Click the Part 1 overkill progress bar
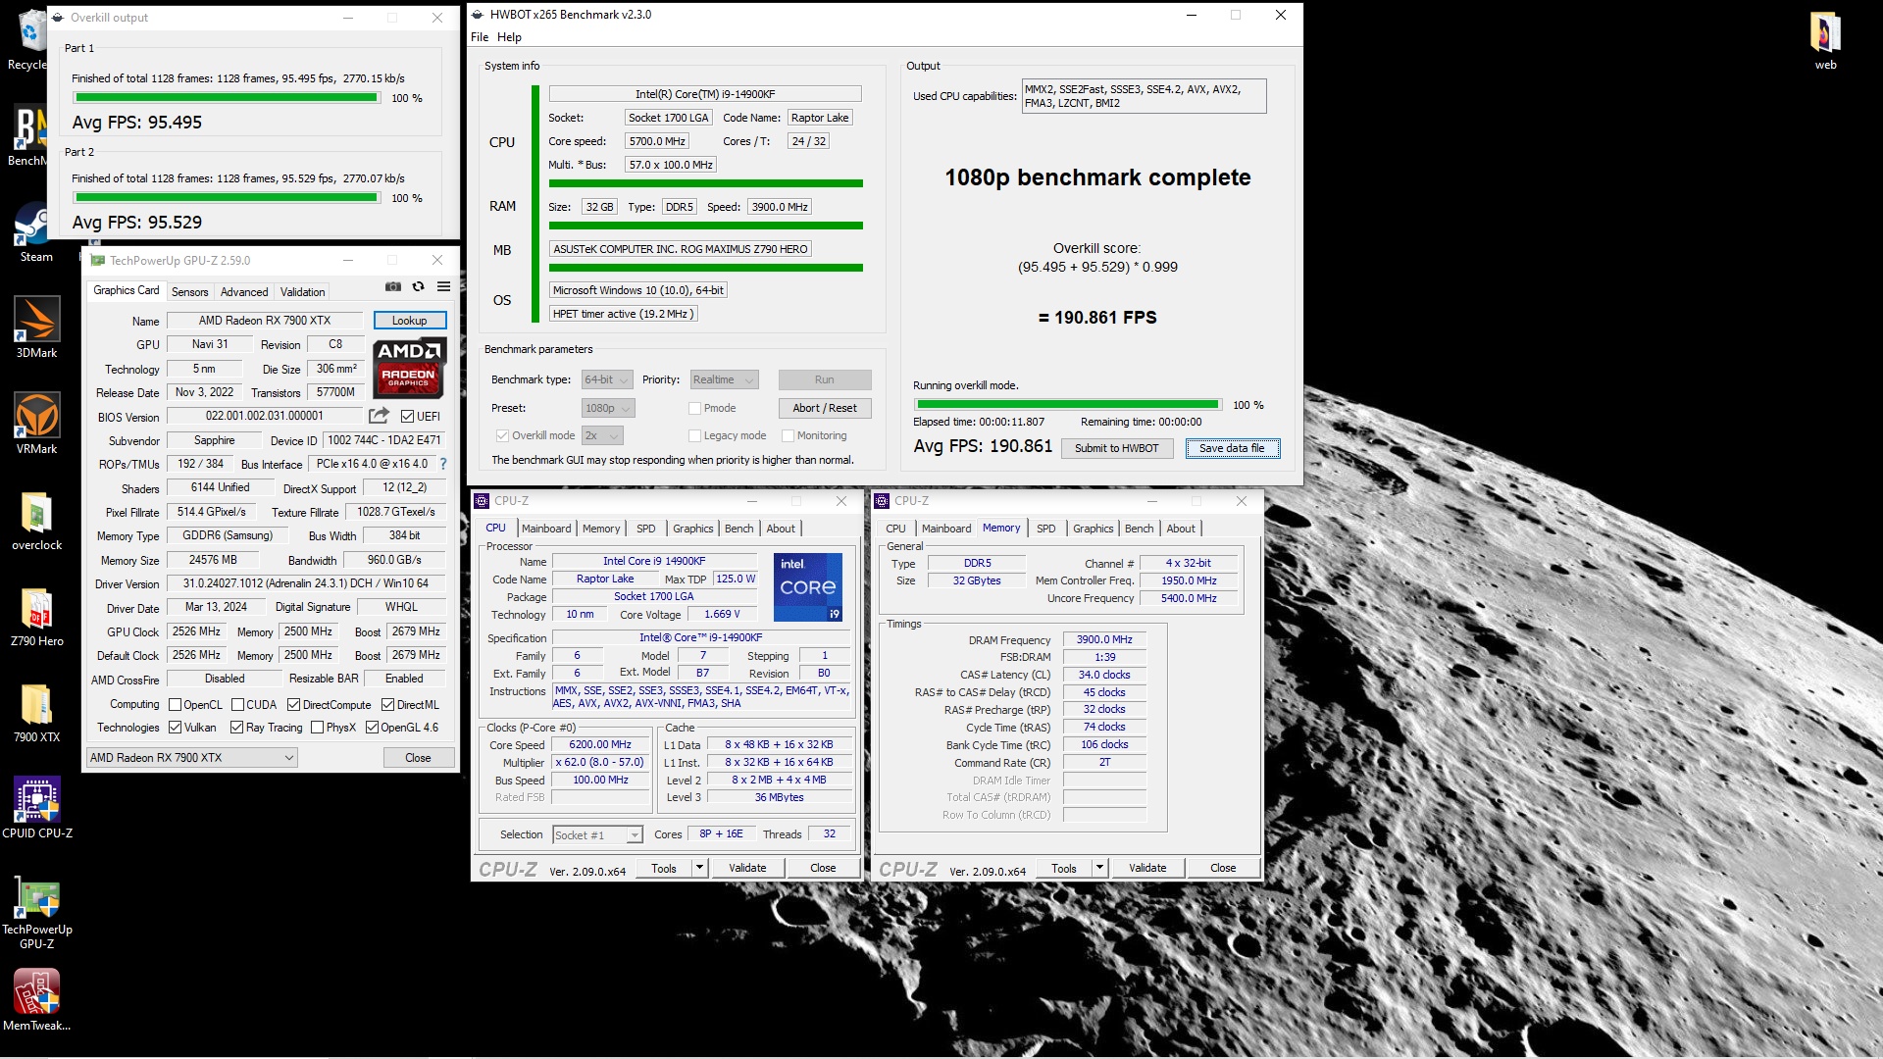The image size is (1883, 1059). (x=227, y=98)
